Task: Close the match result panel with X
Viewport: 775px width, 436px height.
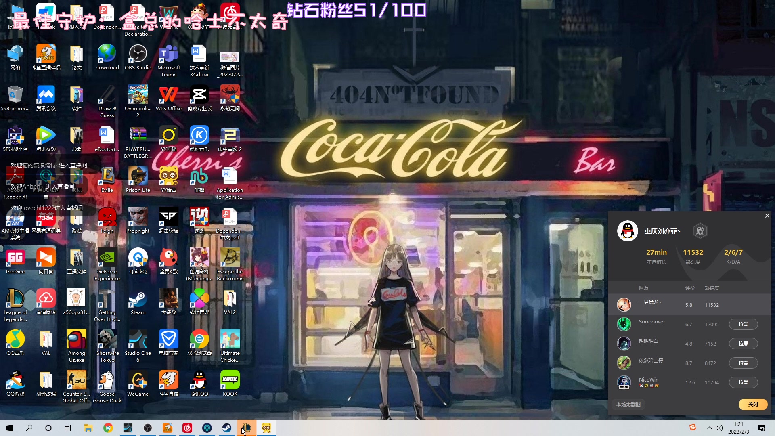Action: (x=767, y=216)
